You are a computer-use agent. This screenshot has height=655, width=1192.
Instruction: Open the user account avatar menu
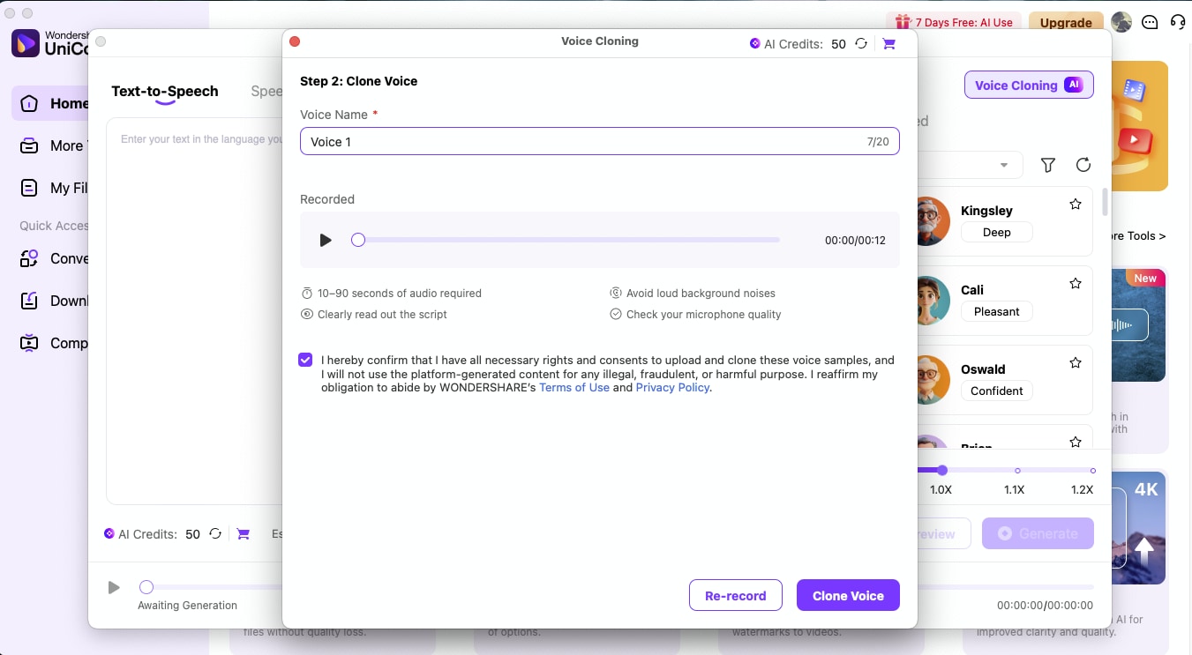click(x=1121, y=23)
